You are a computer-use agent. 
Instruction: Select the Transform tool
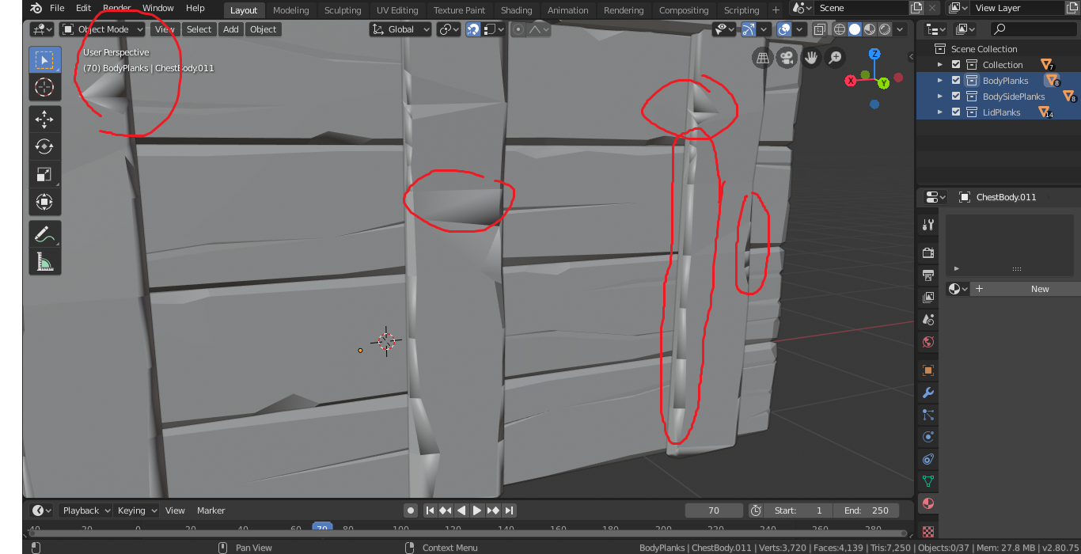pos(44,202)
